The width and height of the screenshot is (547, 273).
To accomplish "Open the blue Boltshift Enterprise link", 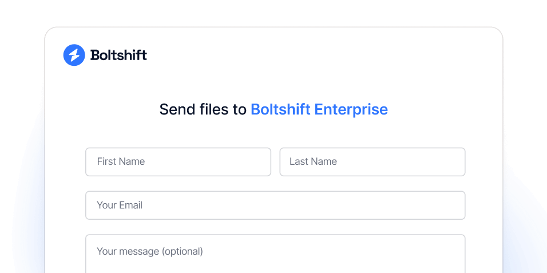I will point(319,109).
